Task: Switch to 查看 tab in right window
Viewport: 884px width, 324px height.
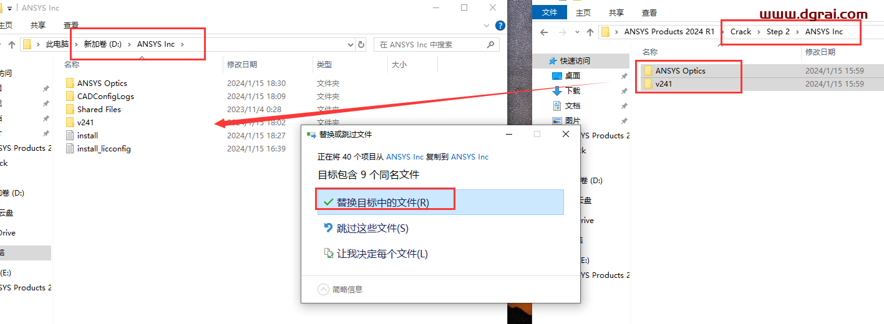Action: [x=649, y=12]
